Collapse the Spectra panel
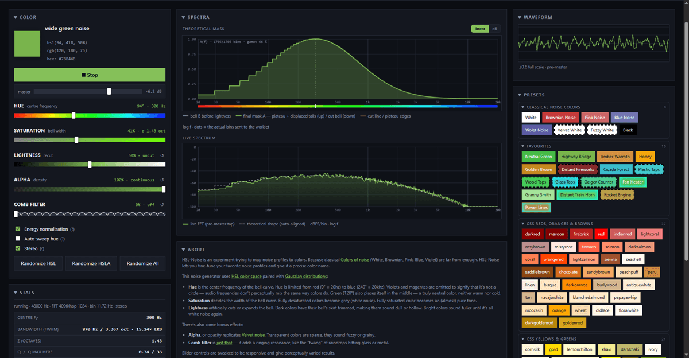Image resolution: width=689 pixels, height=358 pixels. pyautogui.click(x=195, y=18)
